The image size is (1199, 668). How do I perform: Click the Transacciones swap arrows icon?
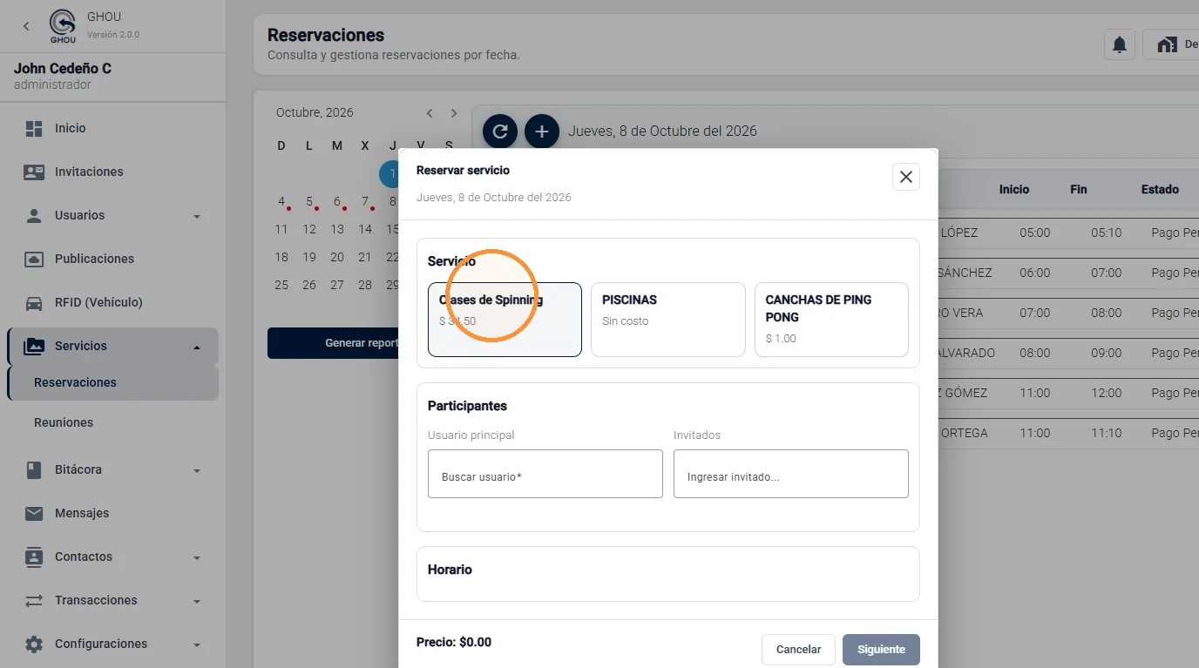[34, 600]
